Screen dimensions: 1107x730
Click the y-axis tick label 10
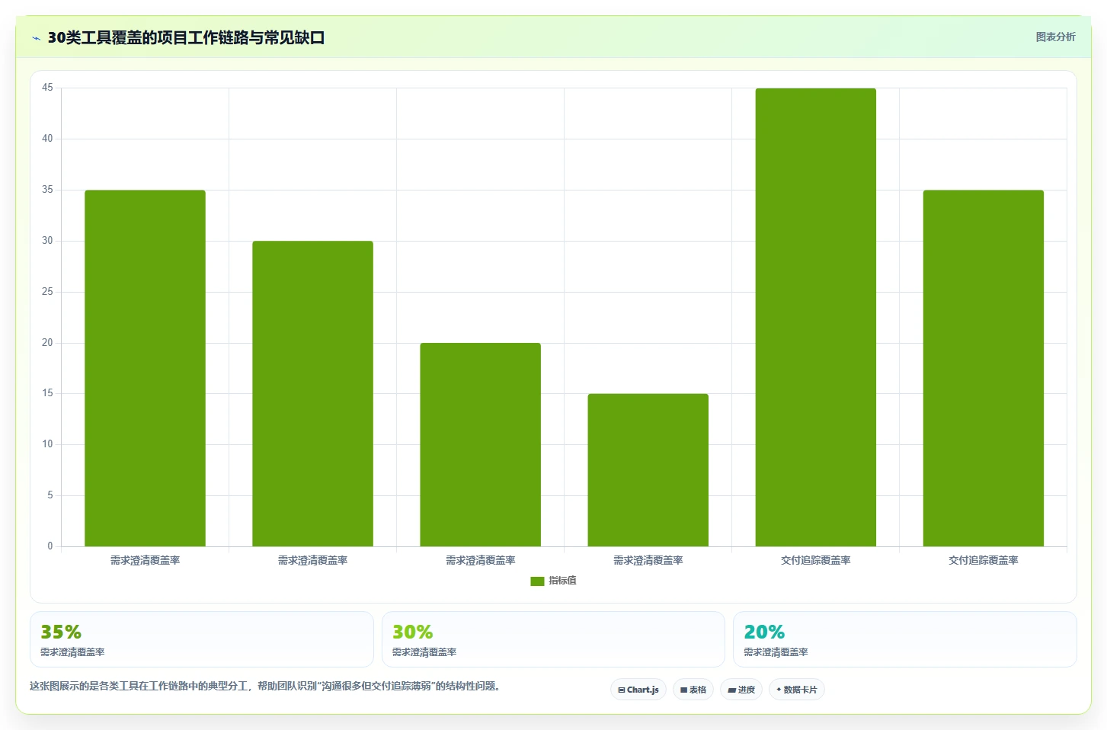point(47,444)
